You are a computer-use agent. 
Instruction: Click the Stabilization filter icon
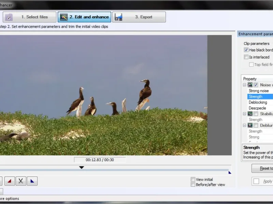250,114
